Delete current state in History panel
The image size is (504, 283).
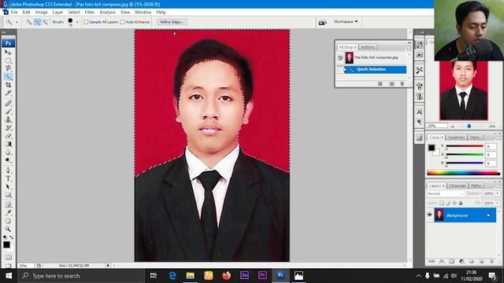click(402, 84)
